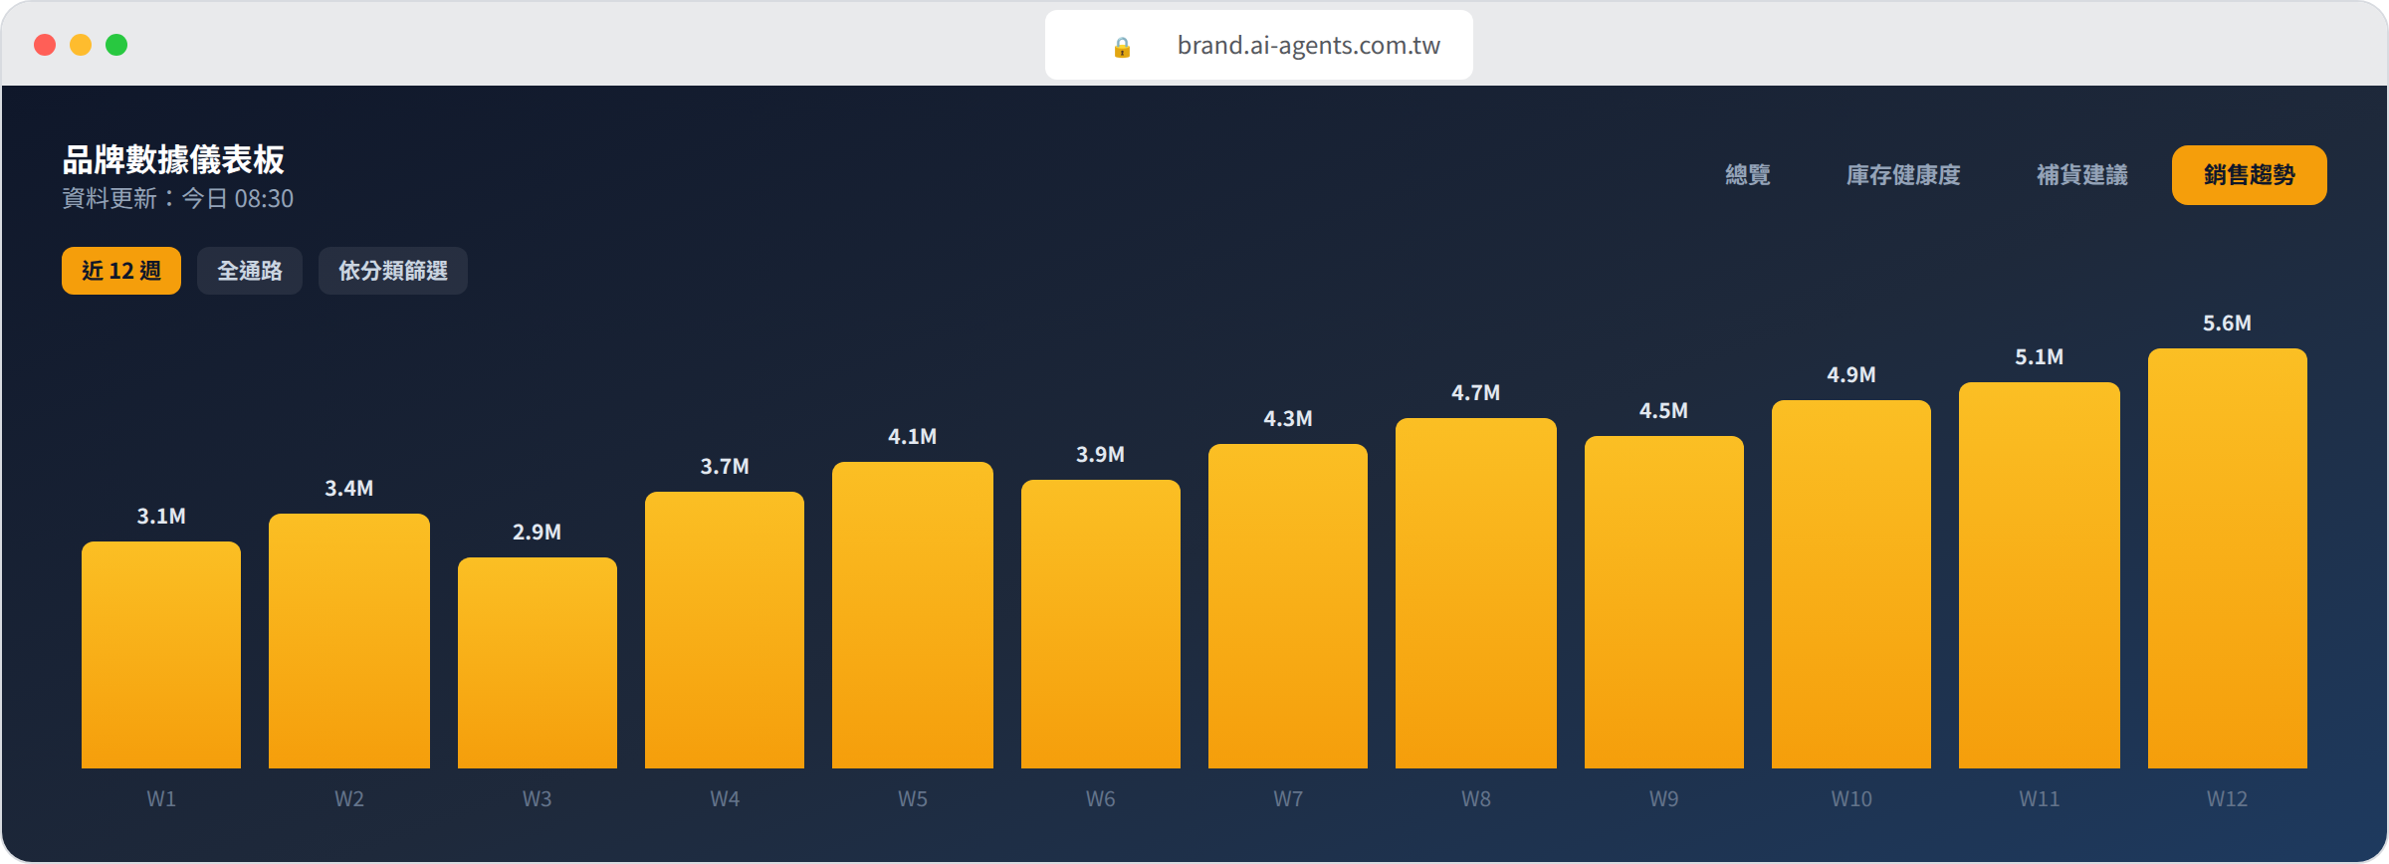This screenshot has width=2389, height=864.
Task: Select the W3 bar showing 2.9M
Action: (538, 663)
